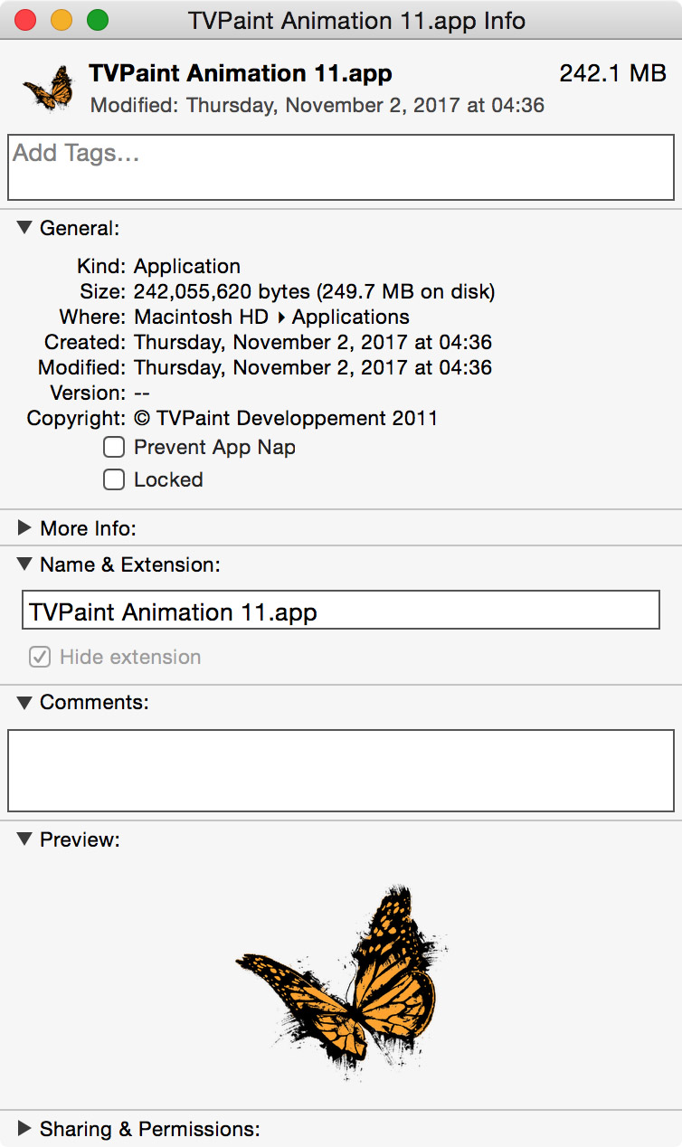This screenshot has width=682, height=1147.
Task: Click the Add Tags field
Action: 341,167
